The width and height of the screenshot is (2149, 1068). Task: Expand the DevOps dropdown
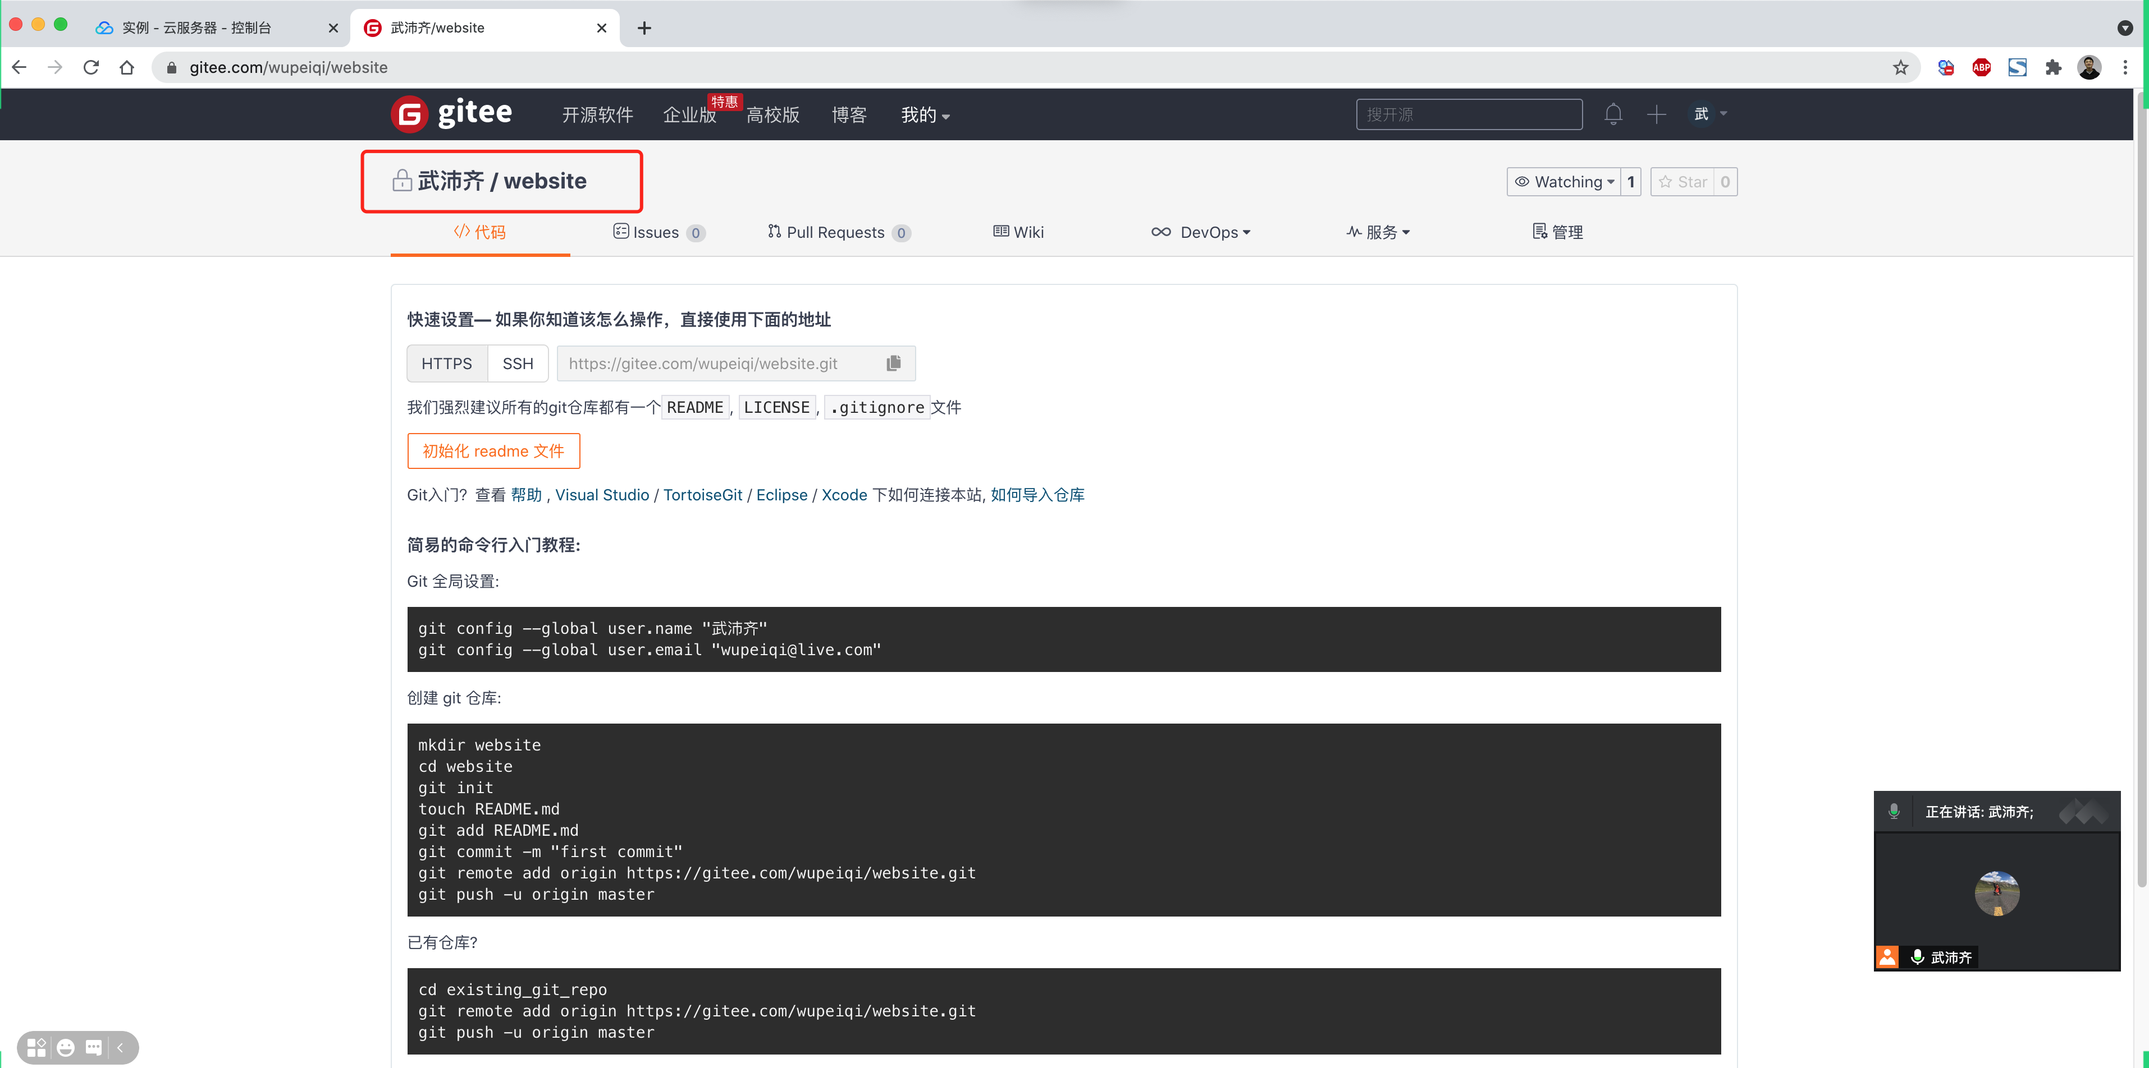click(1200, 233)
